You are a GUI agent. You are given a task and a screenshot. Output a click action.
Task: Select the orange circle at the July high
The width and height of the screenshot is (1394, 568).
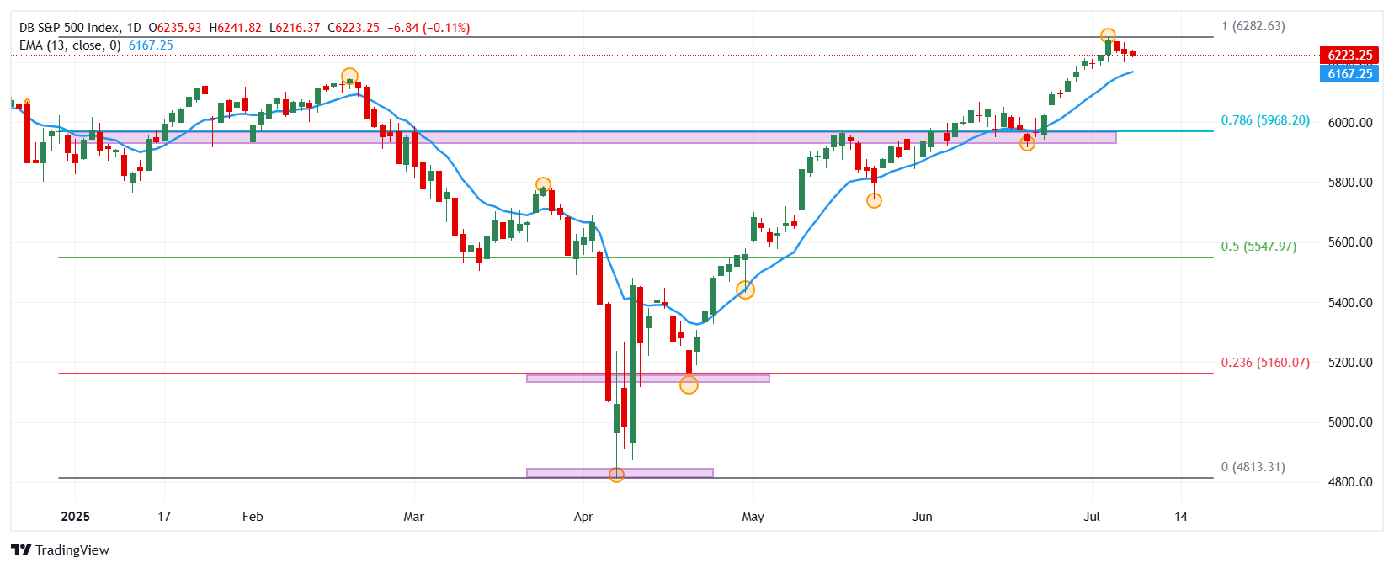pos(1109,36)
